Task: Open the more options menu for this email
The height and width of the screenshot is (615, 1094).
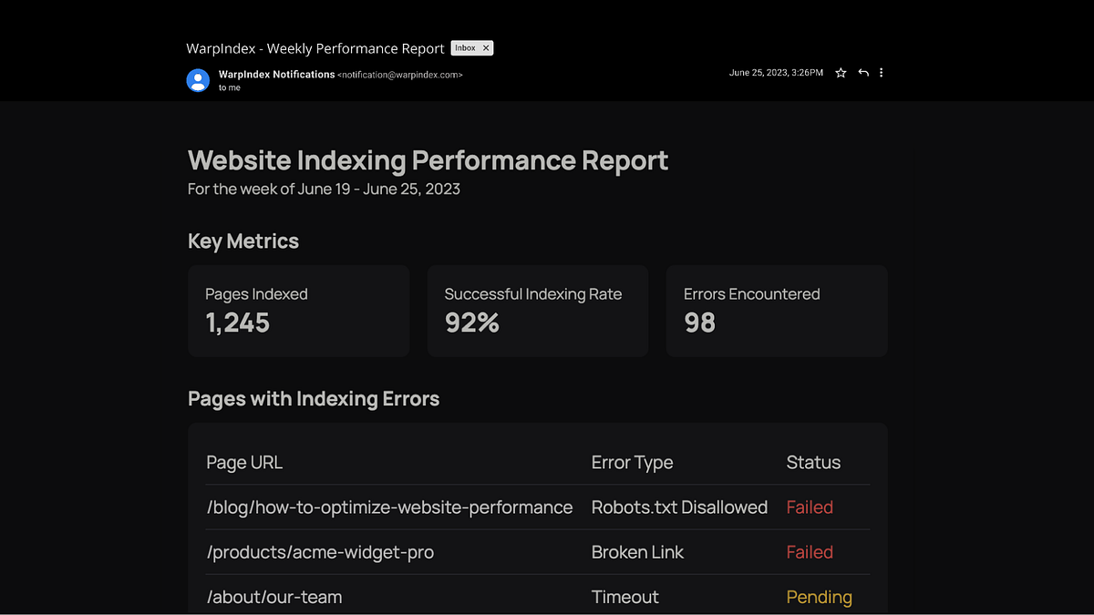Action: (x=881, y=73)
